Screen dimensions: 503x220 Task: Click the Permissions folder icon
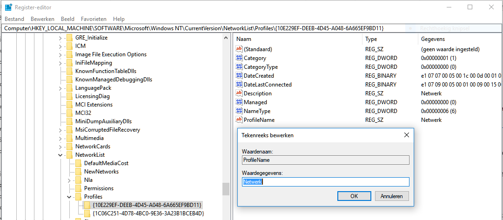(x=79, y=188)
